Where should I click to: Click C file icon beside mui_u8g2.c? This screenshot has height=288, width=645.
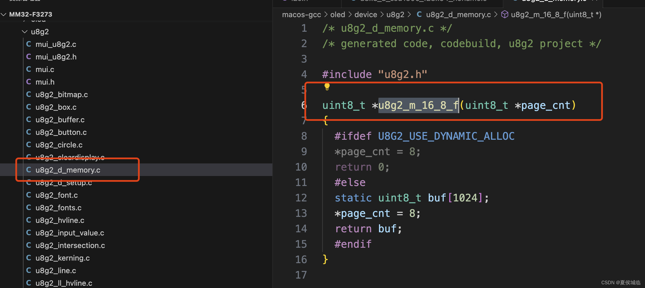(29, 44)
